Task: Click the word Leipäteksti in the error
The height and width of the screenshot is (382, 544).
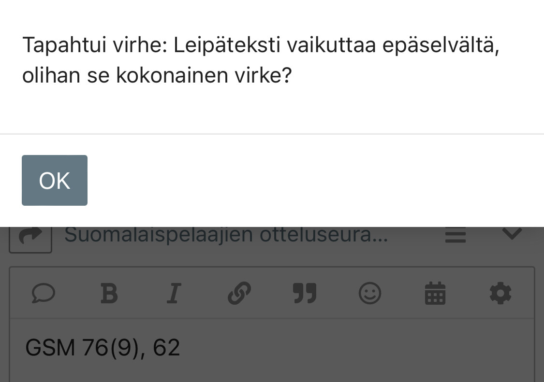Action: pyautogui.click(x=227, y=45)
